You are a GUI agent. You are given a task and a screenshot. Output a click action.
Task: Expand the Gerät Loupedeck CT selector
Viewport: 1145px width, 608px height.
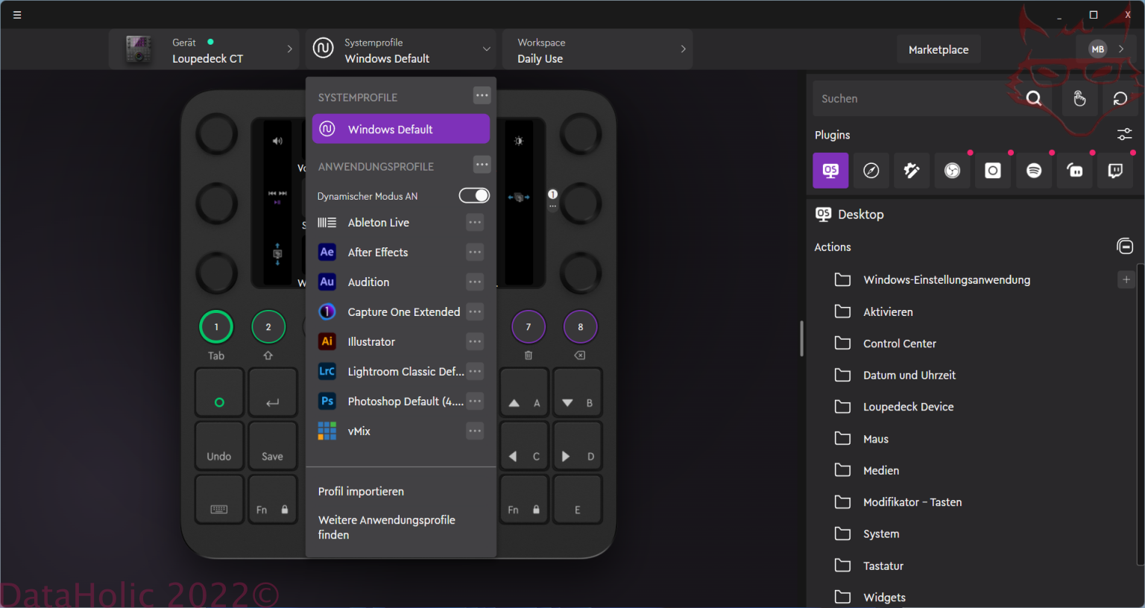tap(204, 50)
